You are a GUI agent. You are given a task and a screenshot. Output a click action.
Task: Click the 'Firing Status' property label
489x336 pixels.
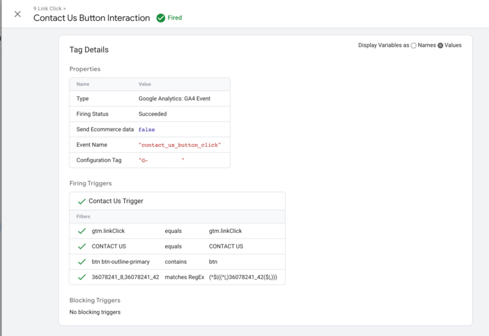coord(92,114)
